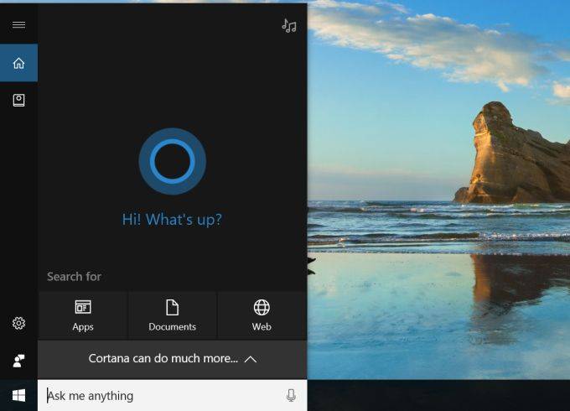This screenshot has width=570, height=411.
Task: Expand 'Cortana can do much more...' bar
Action: coord(173,359)
